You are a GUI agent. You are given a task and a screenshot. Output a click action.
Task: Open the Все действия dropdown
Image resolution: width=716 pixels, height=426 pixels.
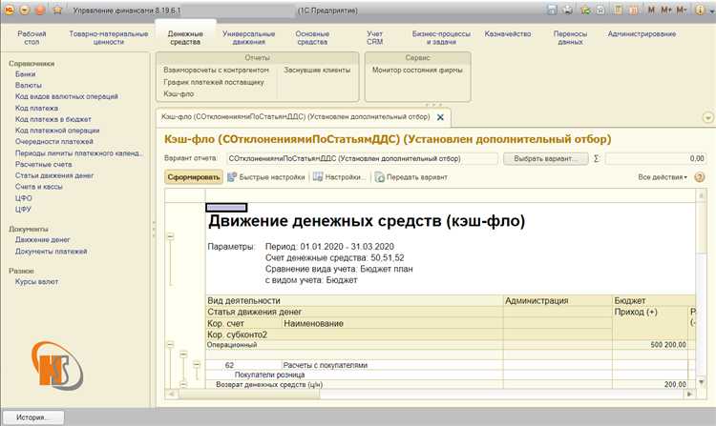[x=663, y=177]
